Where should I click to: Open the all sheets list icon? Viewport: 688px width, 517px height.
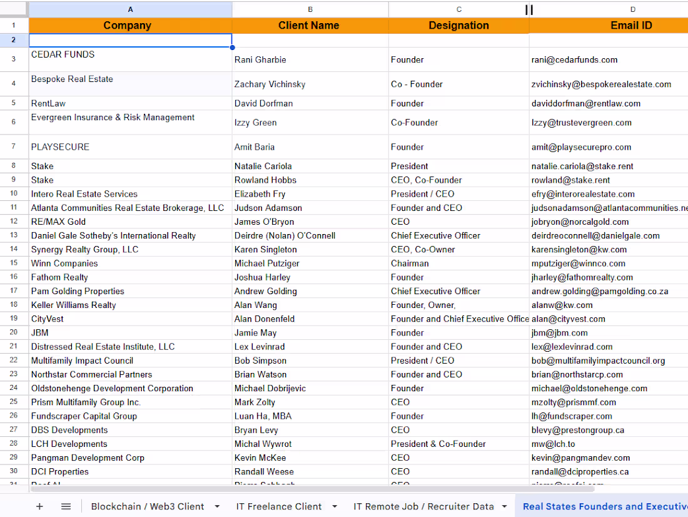click(66, 506)
